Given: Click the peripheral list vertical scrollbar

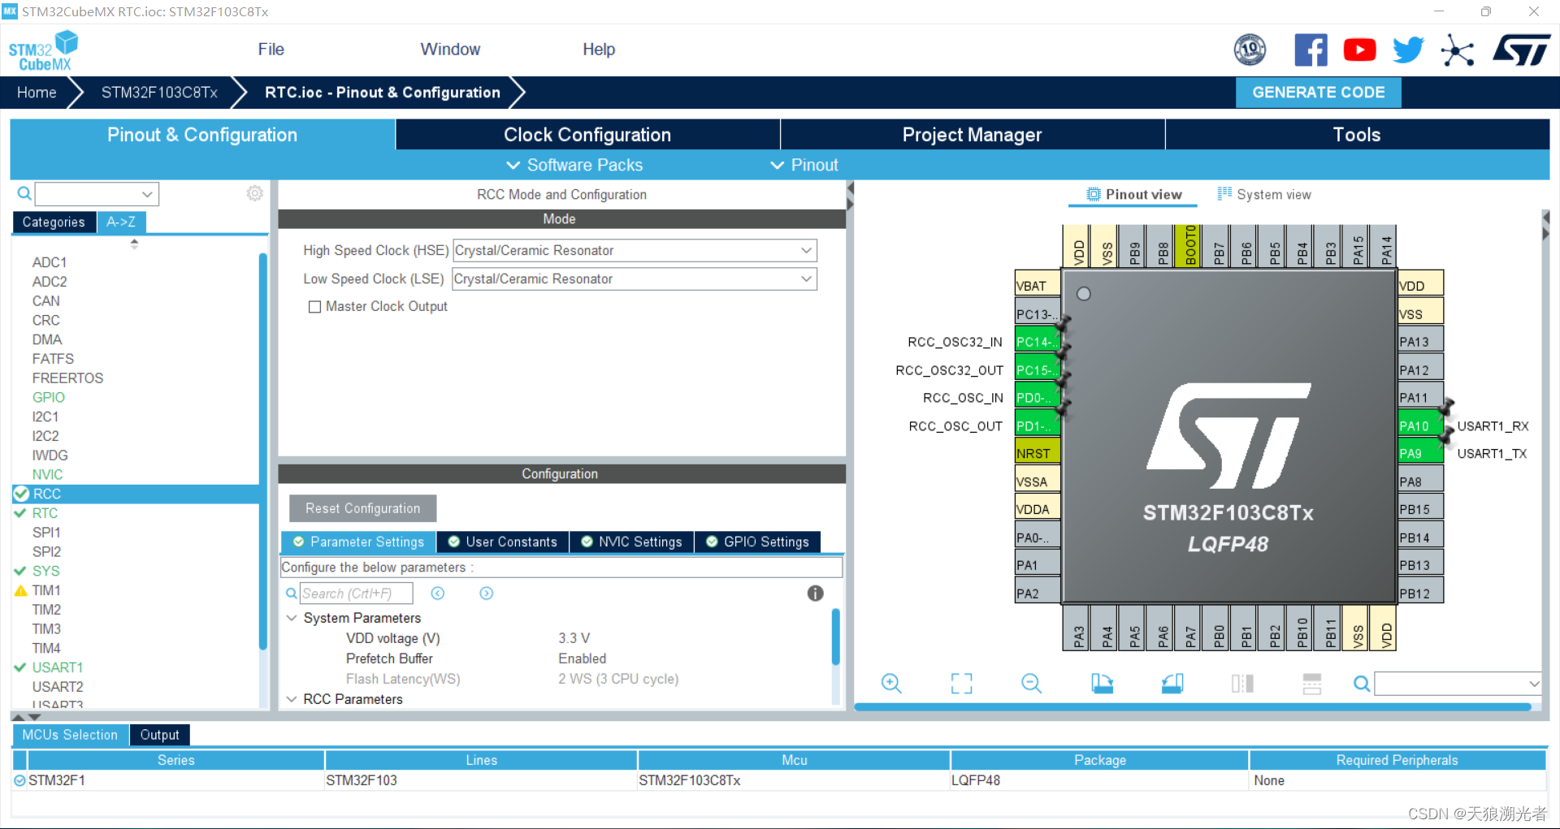Looking at the screenshot, I should tap(262, 451).
